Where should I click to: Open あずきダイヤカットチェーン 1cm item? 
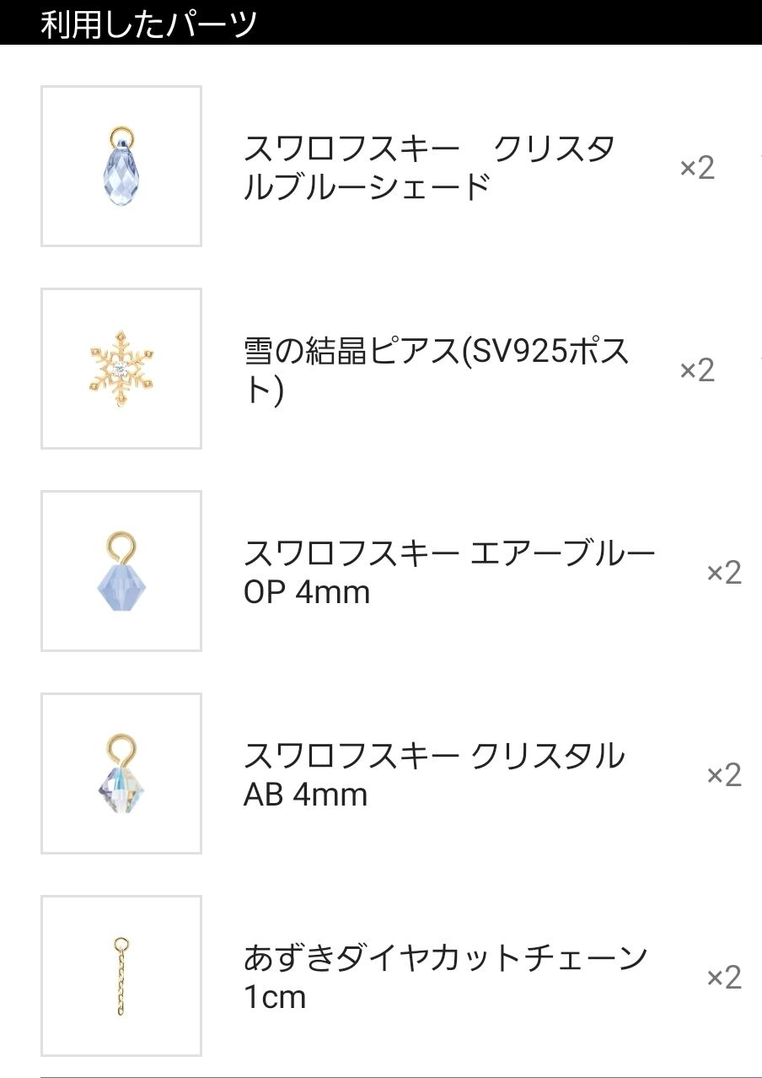(445, 977)
